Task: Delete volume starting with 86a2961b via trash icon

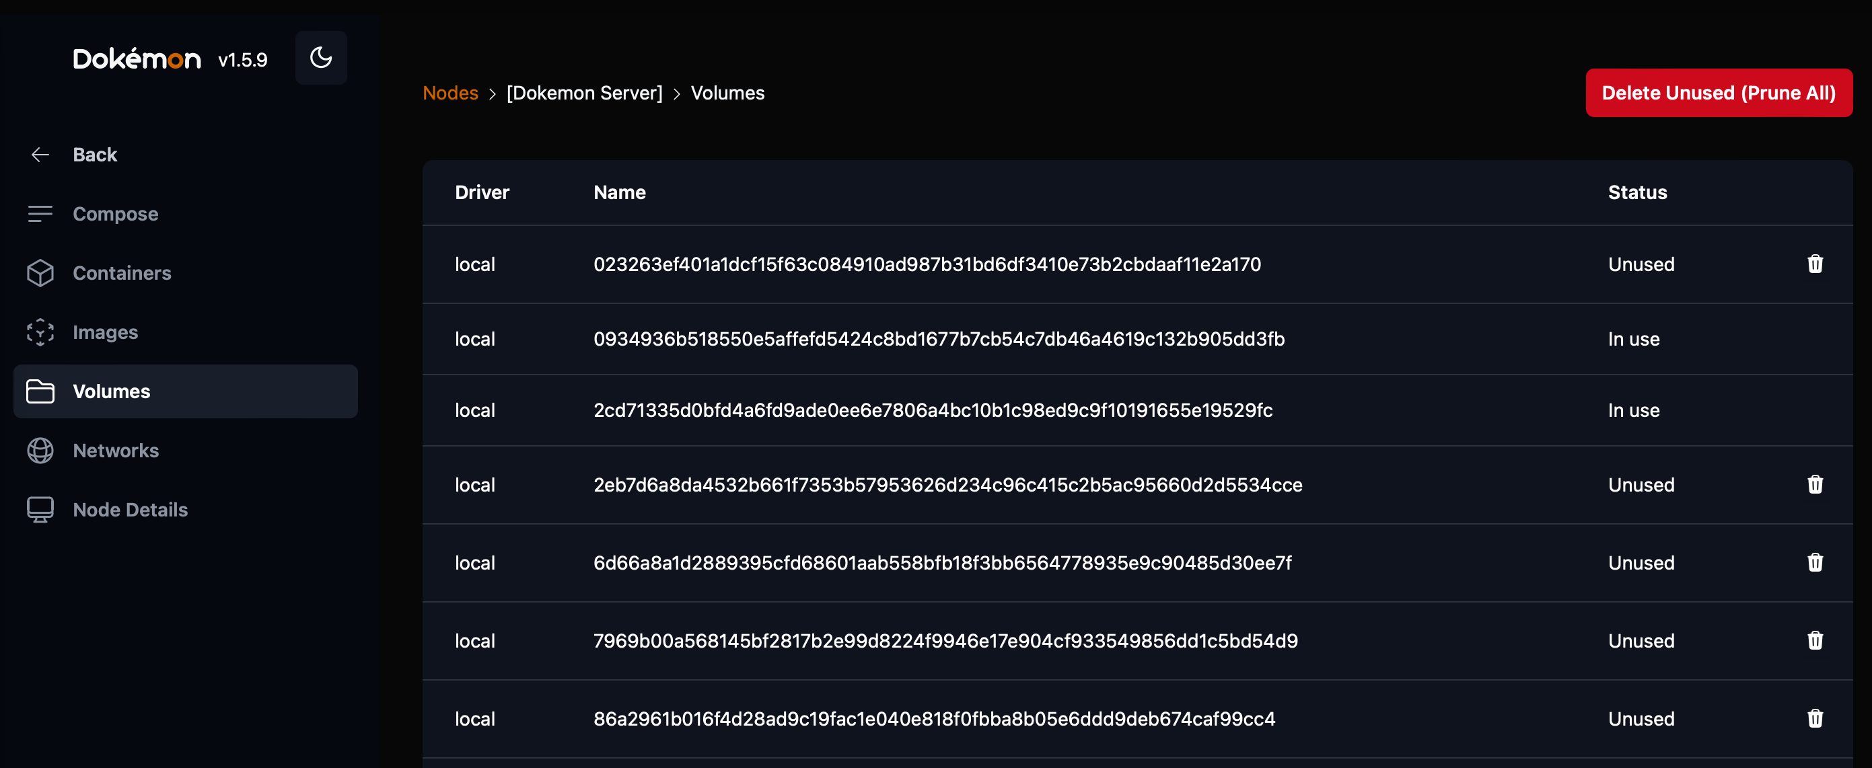Action: 1815,719
